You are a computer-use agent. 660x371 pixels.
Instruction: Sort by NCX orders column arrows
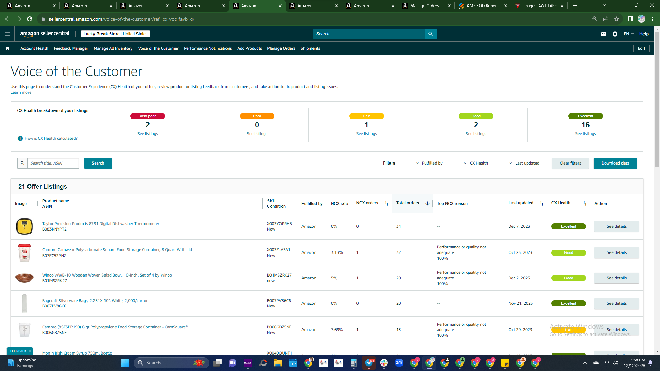387,204
